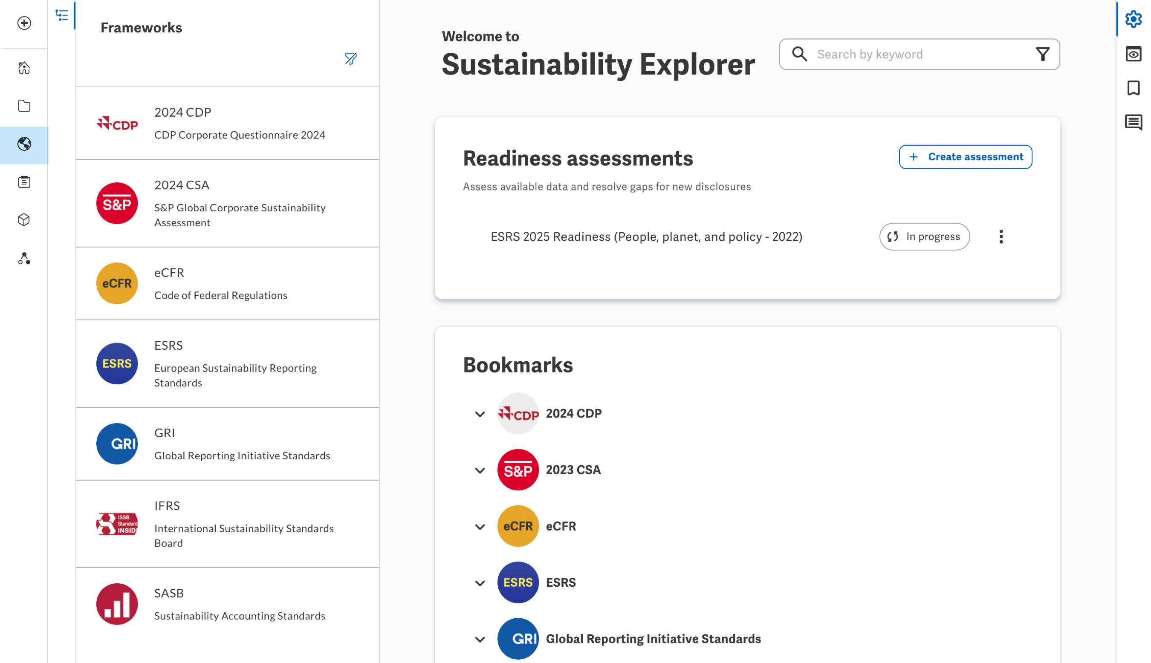The height and width of the screenshot is (663, 1151).
Task: Navigate home using the house icon
Action: [24, 67]
